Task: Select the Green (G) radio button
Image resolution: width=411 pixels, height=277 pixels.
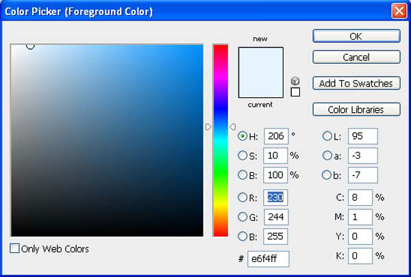Action: pyautogui.click(x=242, y=217)
